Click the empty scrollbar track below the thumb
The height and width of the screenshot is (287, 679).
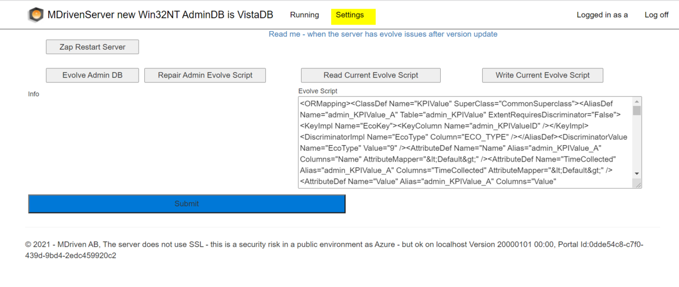point(637,142)
